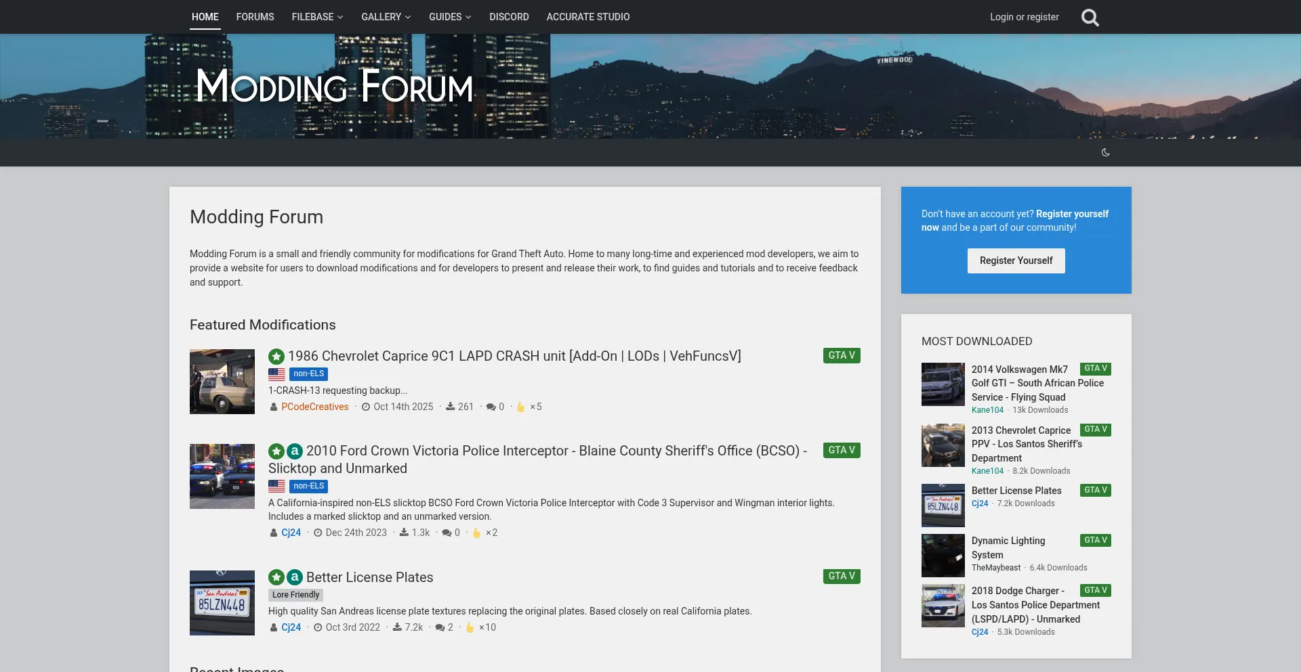Click the featured star icon on the Caprice mod

pos(276,356)
